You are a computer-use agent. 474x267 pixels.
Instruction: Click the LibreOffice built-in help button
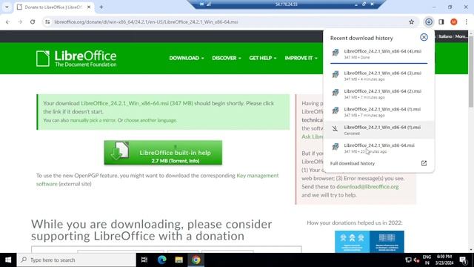pos(163,153)
